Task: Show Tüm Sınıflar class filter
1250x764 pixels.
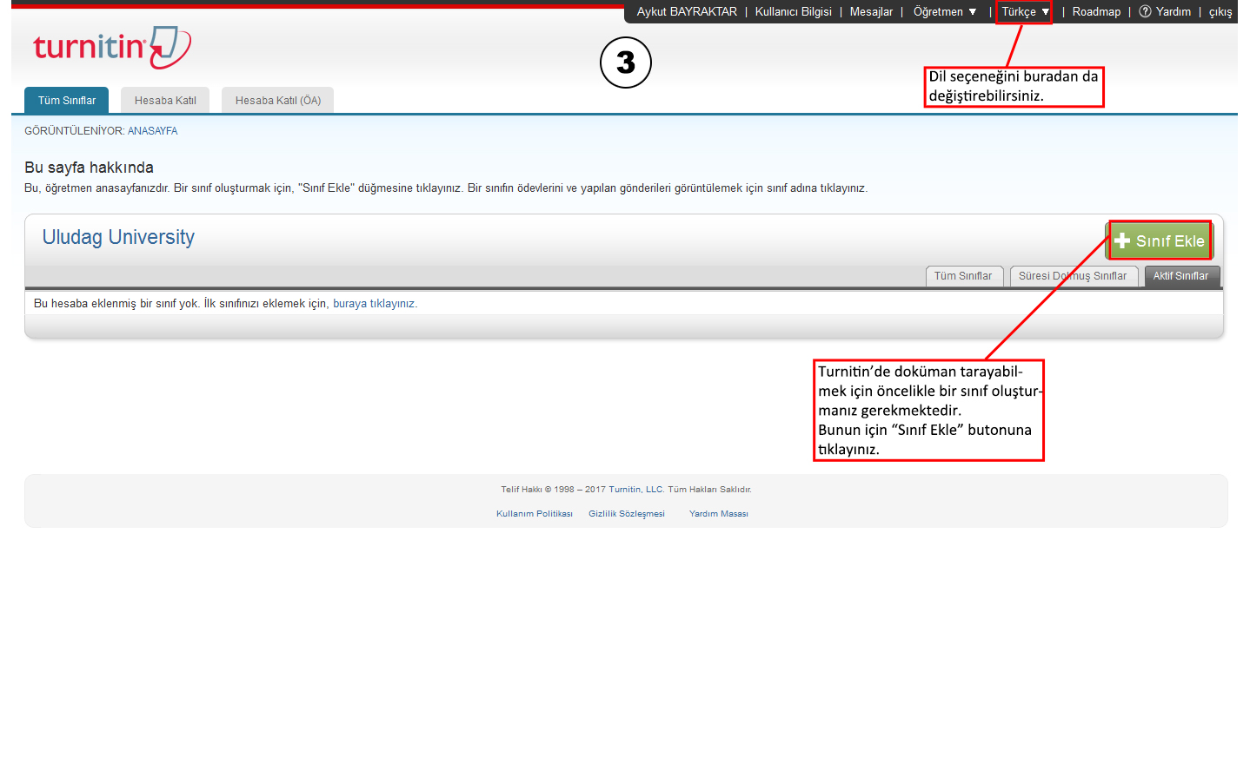Action: pyautogui.click(x=964, y=276)
